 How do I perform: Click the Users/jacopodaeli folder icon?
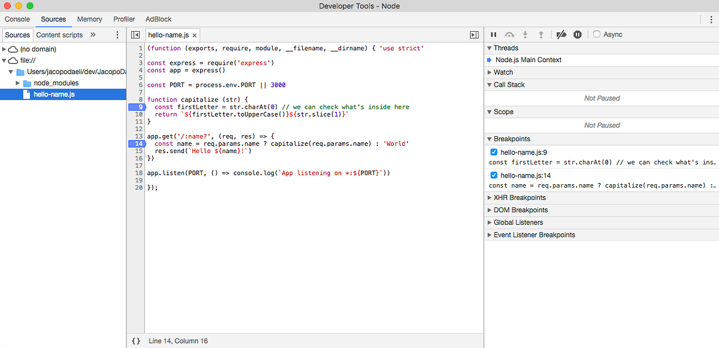pyautogui.click(x=20, y=72)
